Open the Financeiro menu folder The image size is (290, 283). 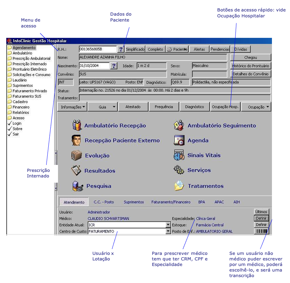(x=18, y=107)
